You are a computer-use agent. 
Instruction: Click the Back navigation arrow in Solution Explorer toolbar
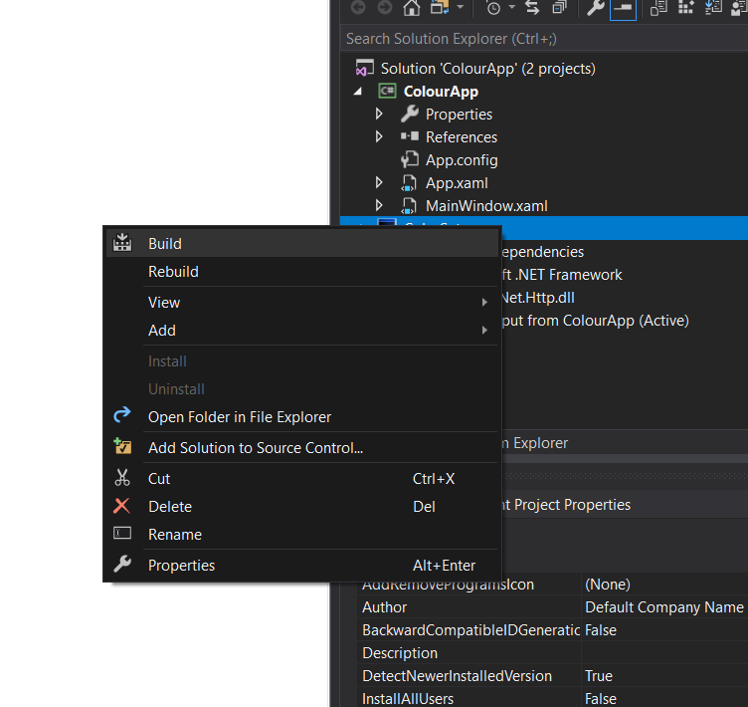click(358, 8)
